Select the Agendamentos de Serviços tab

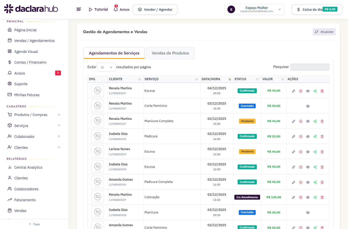pos(114,53)
